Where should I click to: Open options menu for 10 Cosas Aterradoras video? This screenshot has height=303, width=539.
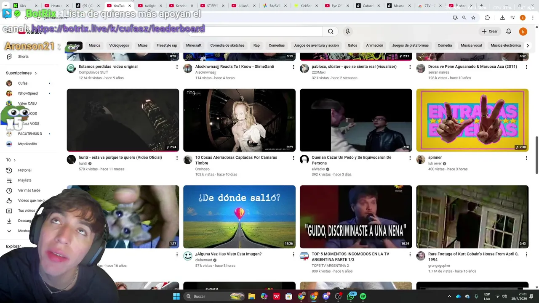[294, 158]
